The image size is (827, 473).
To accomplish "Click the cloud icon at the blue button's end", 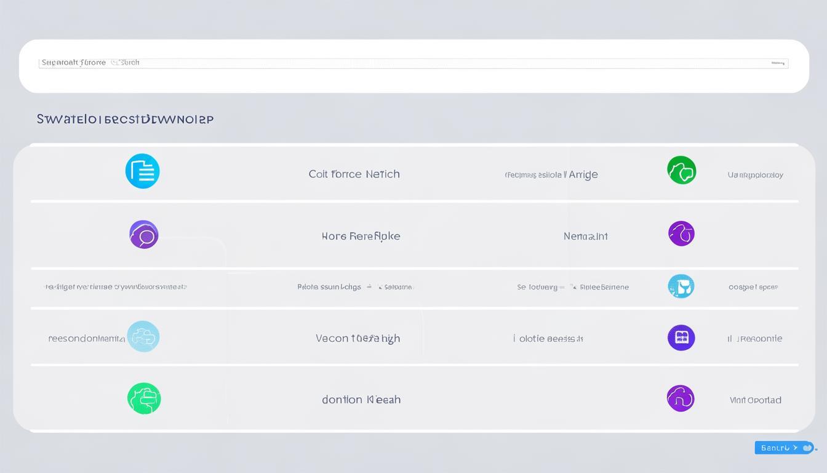I will click(807, 448).
